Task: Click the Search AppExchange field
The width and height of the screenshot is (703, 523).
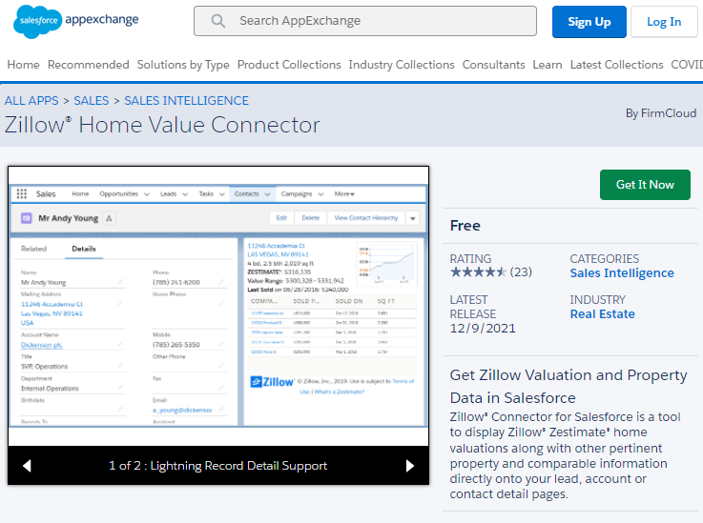Action: pos(365,21)
